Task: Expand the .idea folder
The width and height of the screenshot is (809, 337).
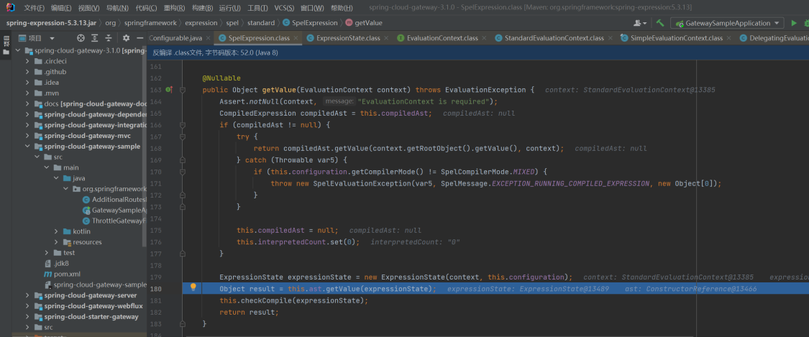Action: (x=27, y=83)
